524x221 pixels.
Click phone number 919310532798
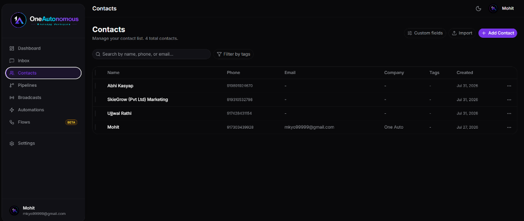(x=239, y=100)
